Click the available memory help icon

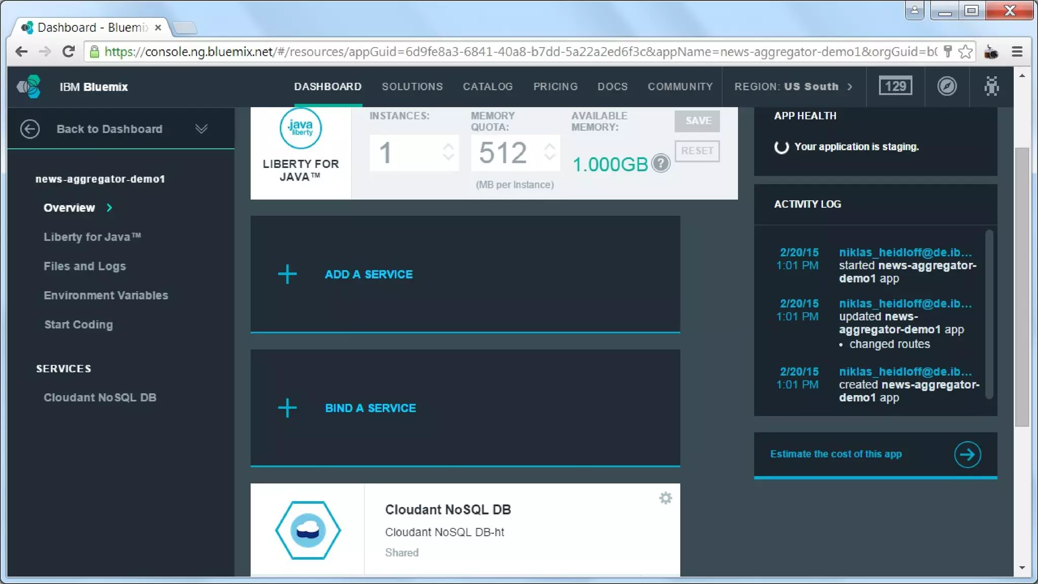(660, 163)
